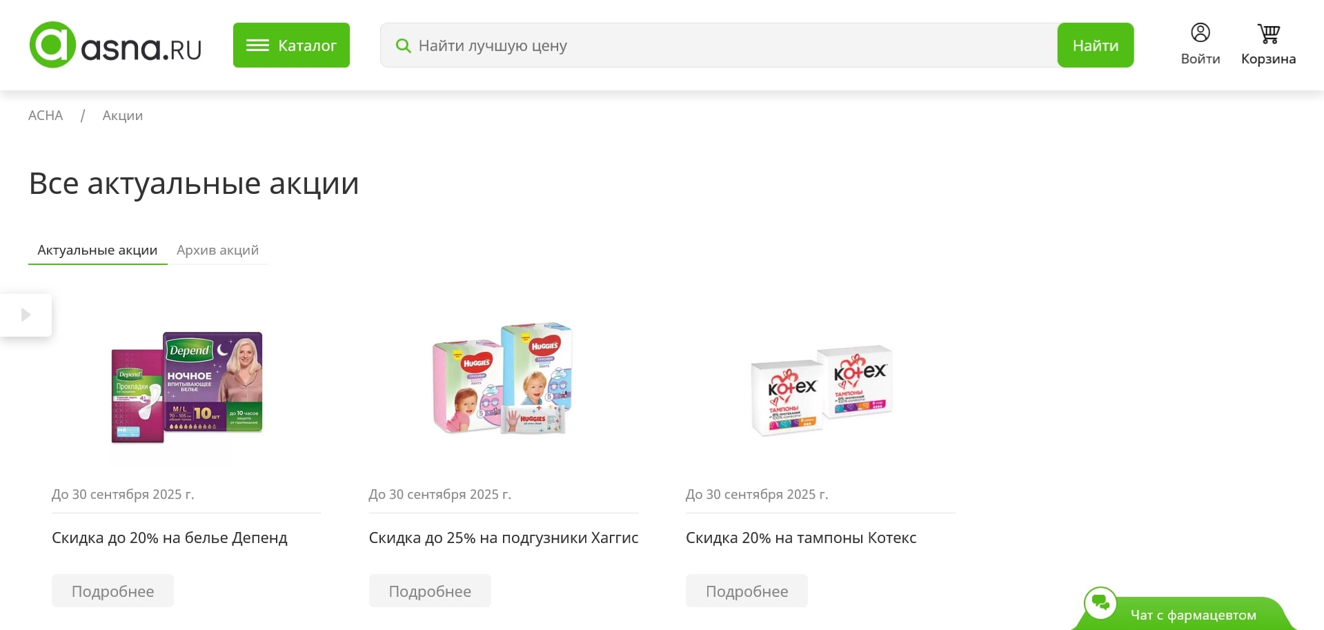Open the Корзина shopping cart icon
This screenshot has width=1324, height=630.
[x=1268, y=33]
